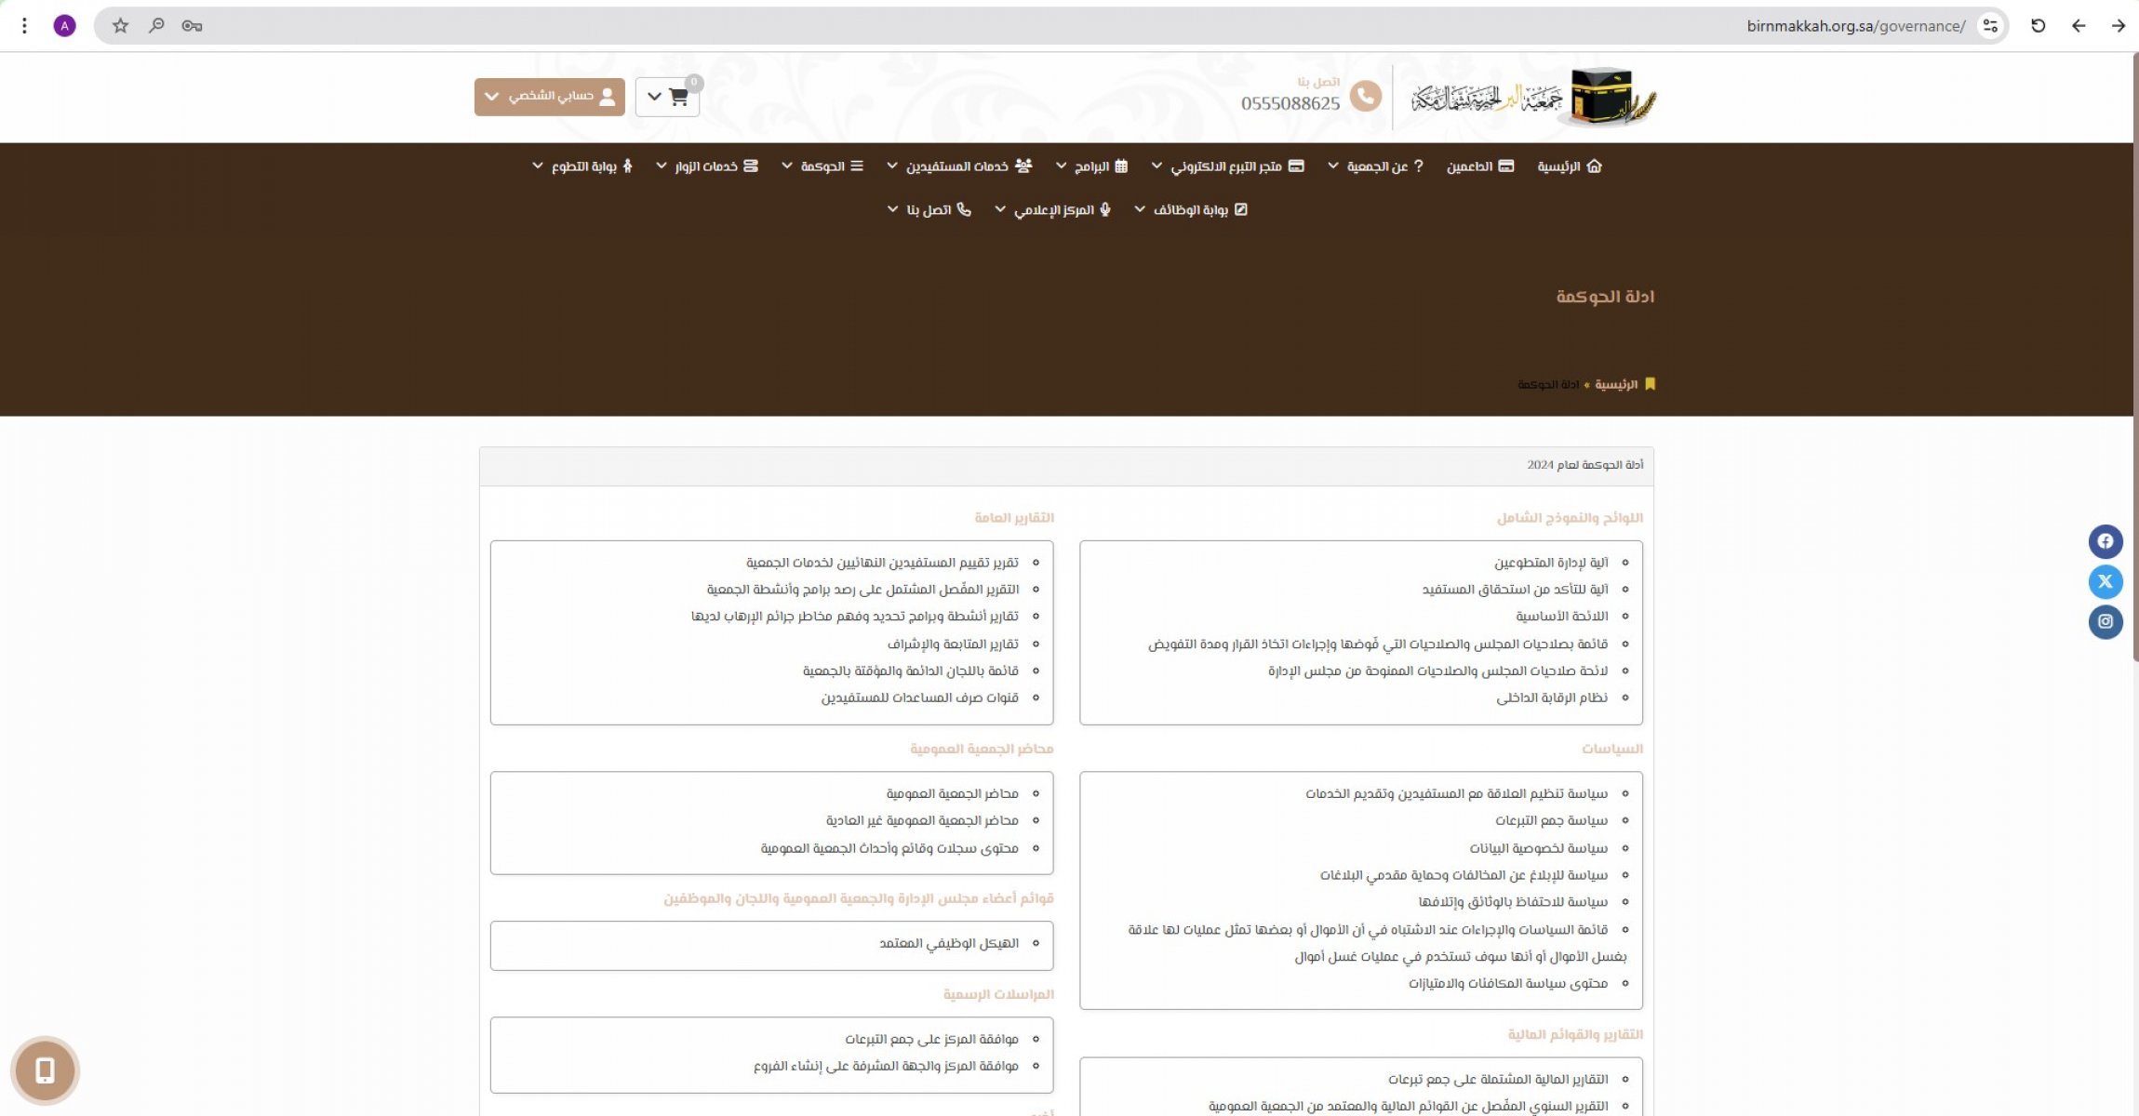Screen dimensions: 2139x1116
Task: Open the browser three-dot menu
Action: [24, 26]
